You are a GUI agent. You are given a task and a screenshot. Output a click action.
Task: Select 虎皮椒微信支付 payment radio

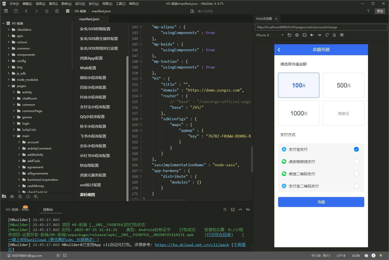(356, 161)
